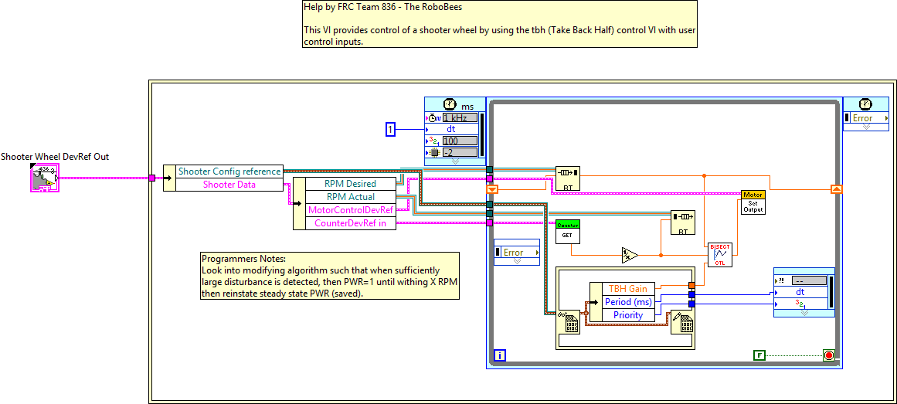897x404 pixels.
Task: Toggle the False boolean constant F
Action: [759, 355]
